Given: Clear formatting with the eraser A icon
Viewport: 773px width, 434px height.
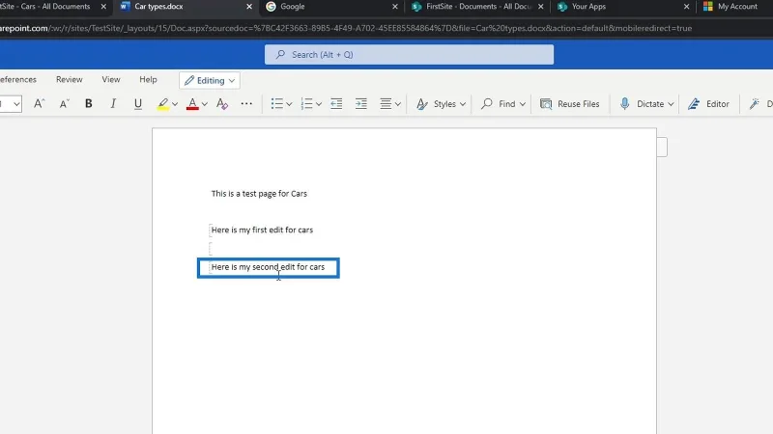Looking at the screenshot, I should (222, 104).
